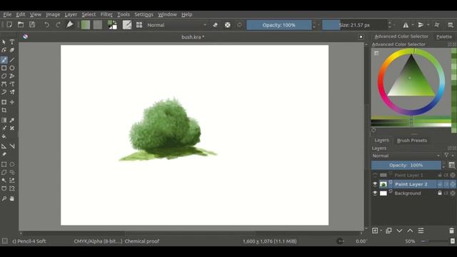The width and height of the screenshot is (457, 257).
Task: Open the Layer menu
Action: click(71, 14)
